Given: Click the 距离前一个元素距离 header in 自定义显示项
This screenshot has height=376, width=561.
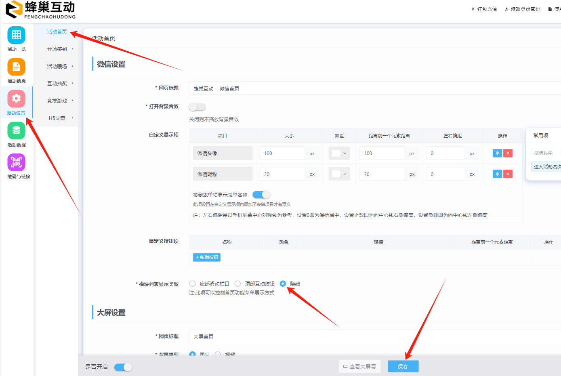Looking at the screenshot, I should [x=389, y=136].
